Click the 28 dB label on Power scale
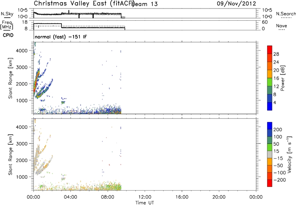The height and width of the screenshot is (205, 296). pyautogui.click(x=276, y=54)
